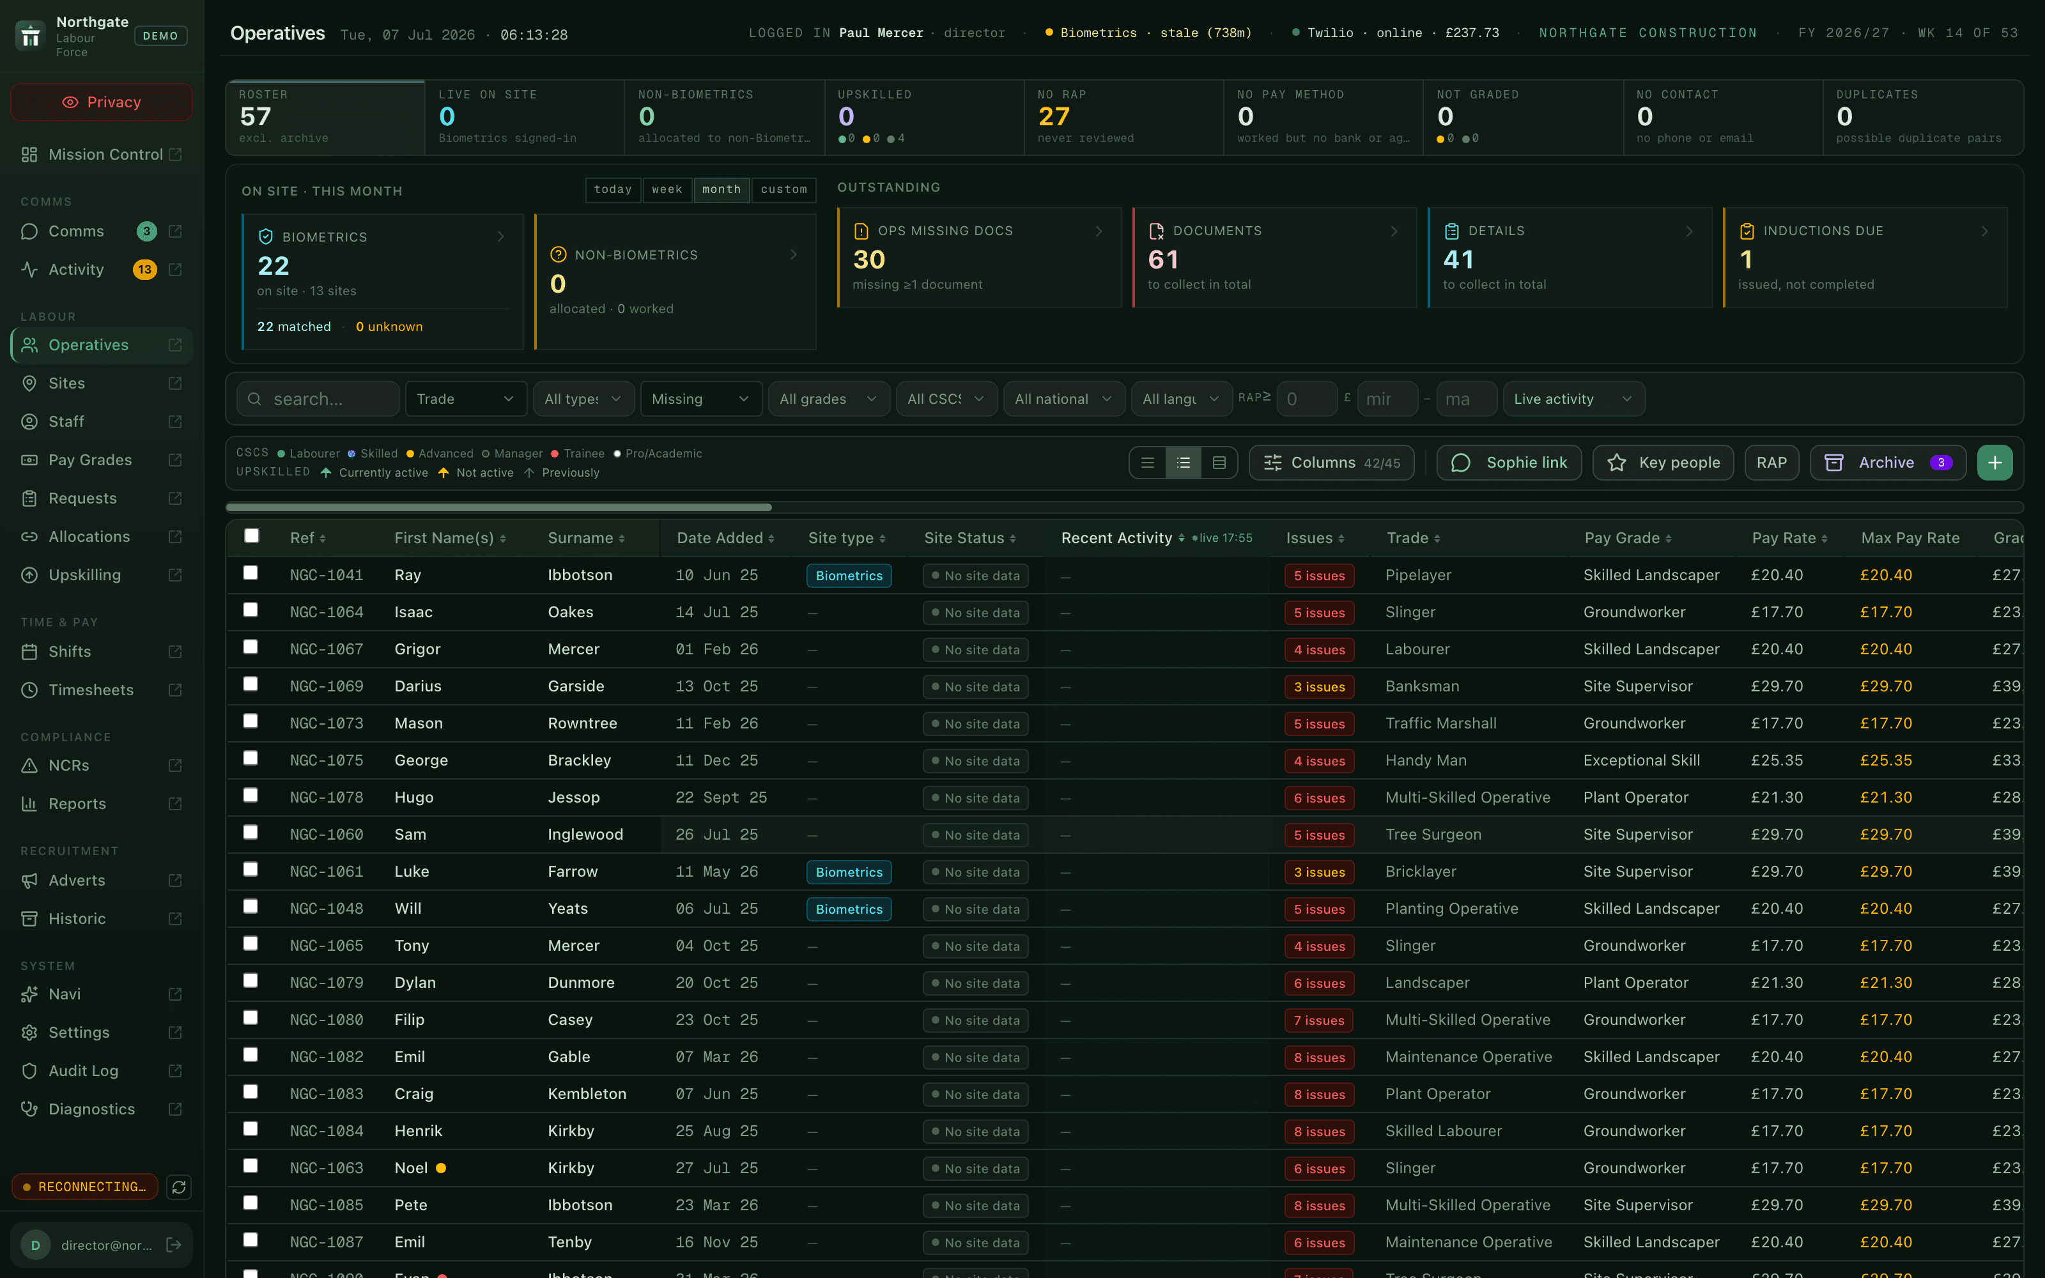Sort table by Surname column
The image size is (2045, 1278).
tap(585, 539)
